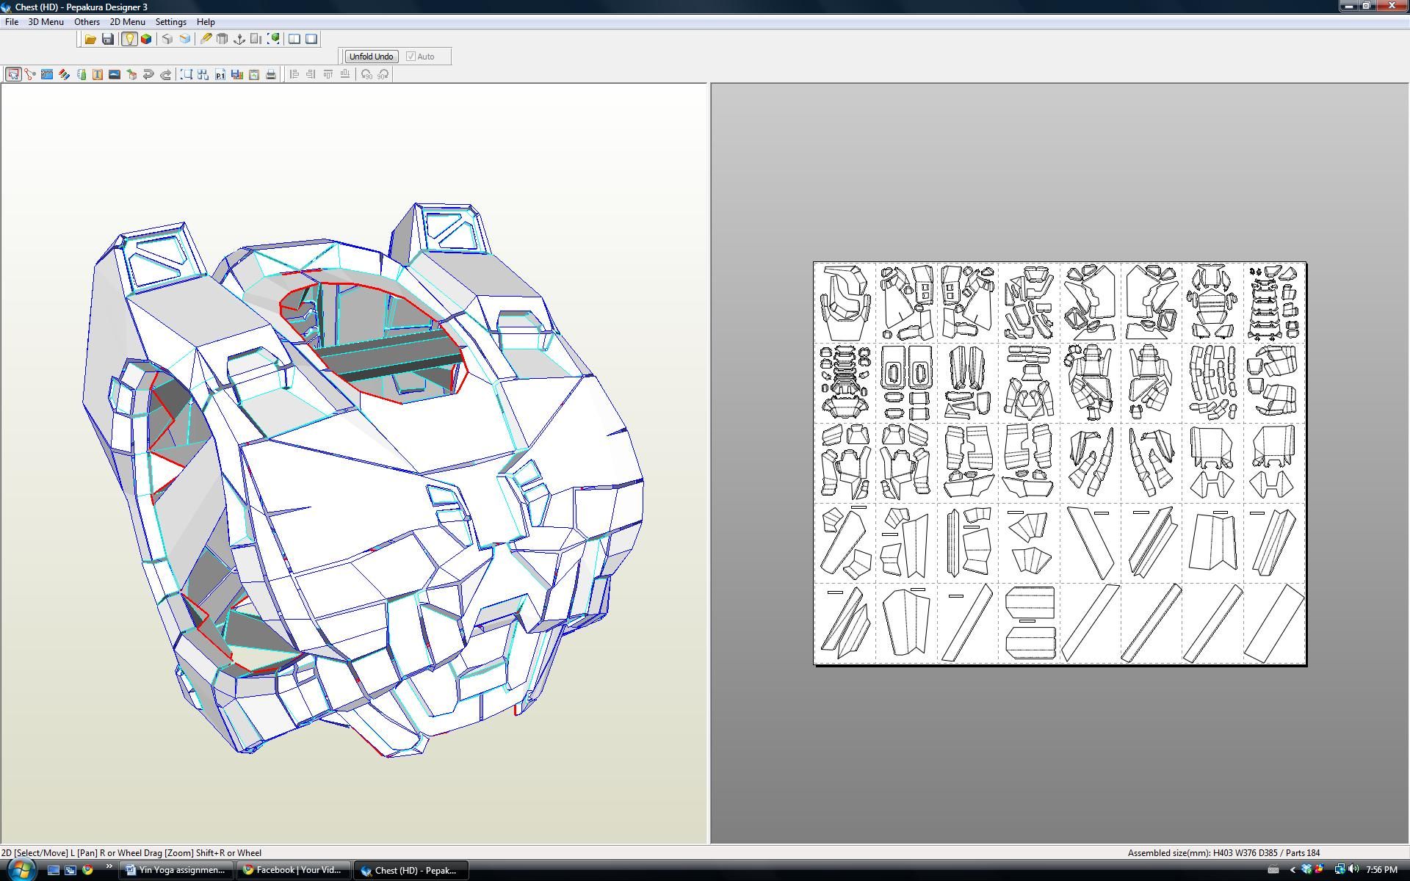Screen dimensions: 1410x881
Task: Select the colored pencils edge color tool
Action: pos(62,74)
